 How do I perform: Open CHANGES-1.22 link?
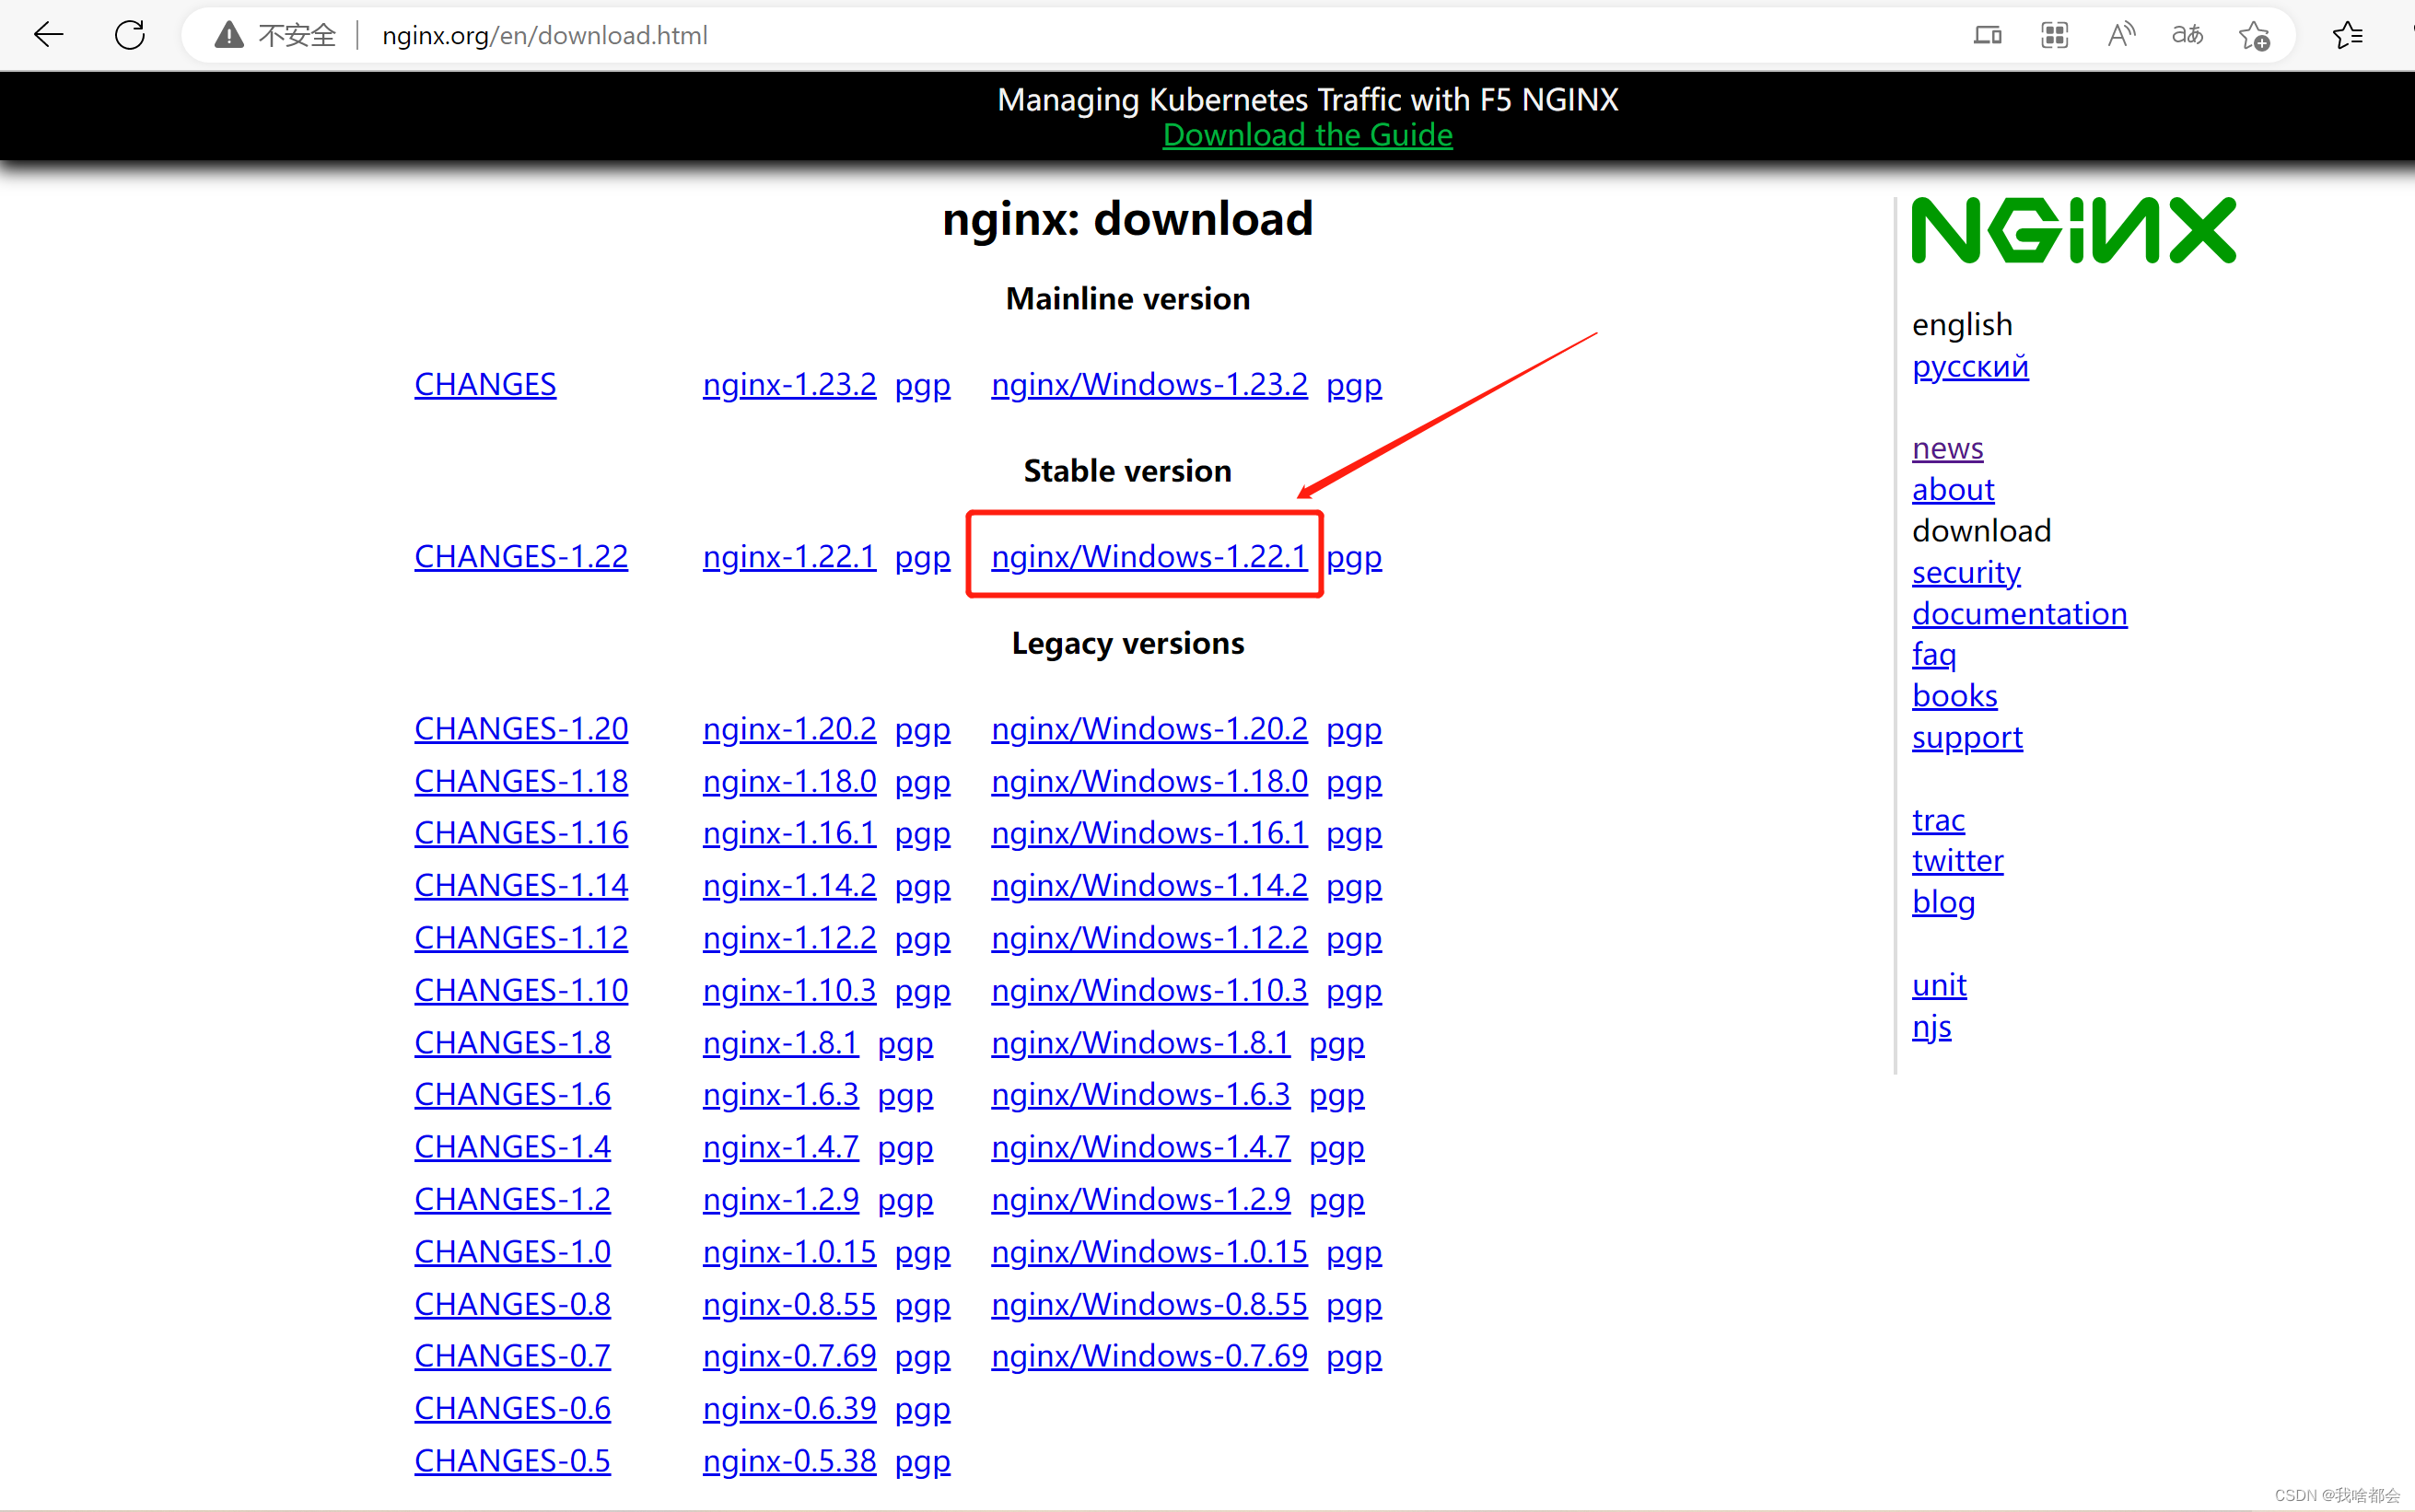(521, 556)
